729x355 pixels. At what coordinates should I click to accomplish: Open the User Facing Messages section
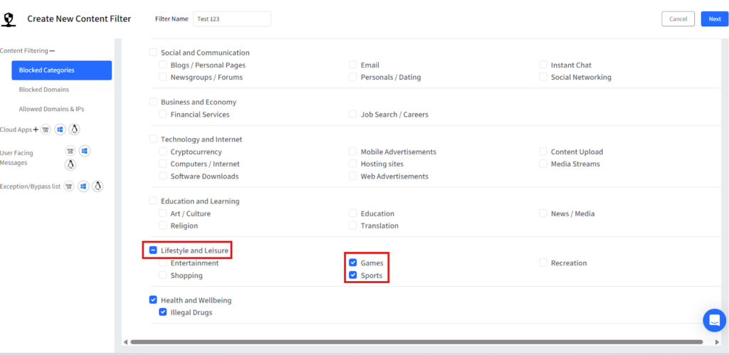[x=16, y=157]
